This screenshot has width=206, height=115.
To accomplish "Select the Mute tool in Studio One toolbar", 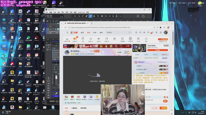I will (x=94, y=16).
